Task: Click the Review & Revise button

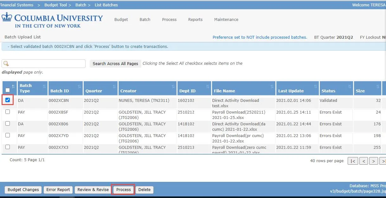Action: 93,190
